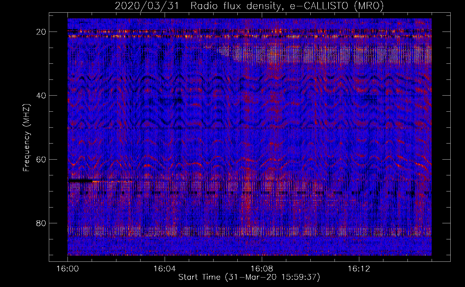
Task: Click the '40' frequency tick label
Action: 41,96
